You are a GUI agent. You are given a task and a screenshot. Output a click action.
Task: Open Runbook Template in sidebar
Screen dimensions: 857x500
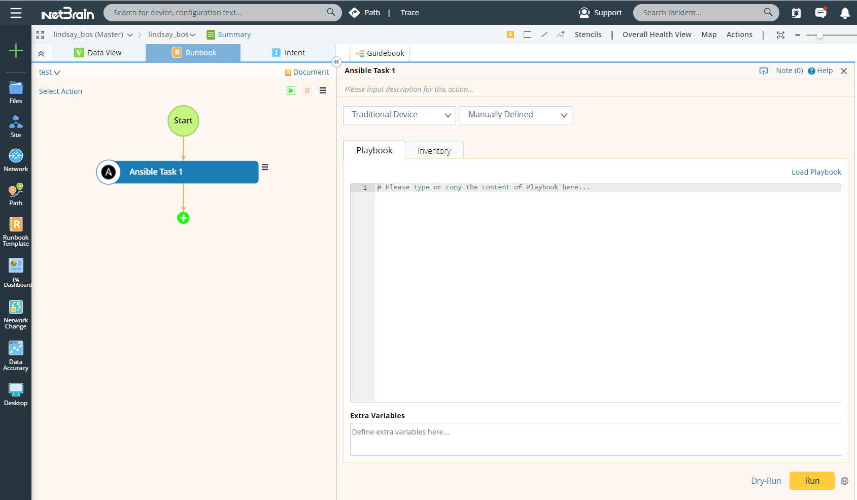16,232
